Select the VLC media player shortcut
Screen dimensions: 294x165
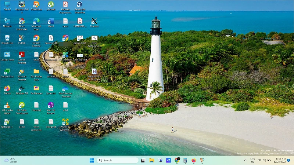point(7,108)
